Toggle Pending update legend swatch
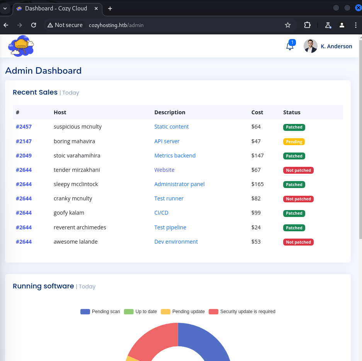 click(165, 312)
